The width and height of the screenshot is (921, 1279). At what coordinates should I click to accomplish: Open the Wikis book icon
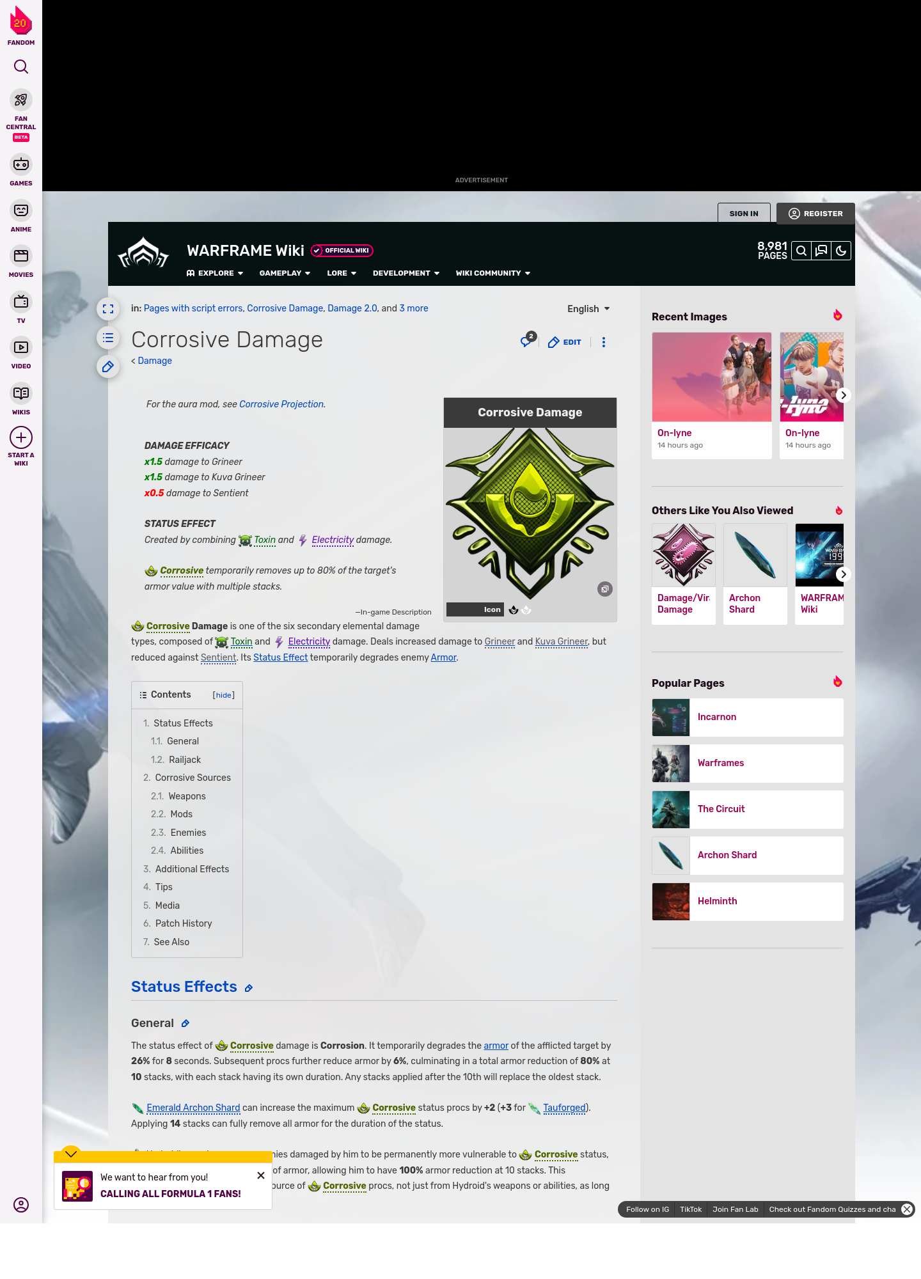(x=21, y=393)
